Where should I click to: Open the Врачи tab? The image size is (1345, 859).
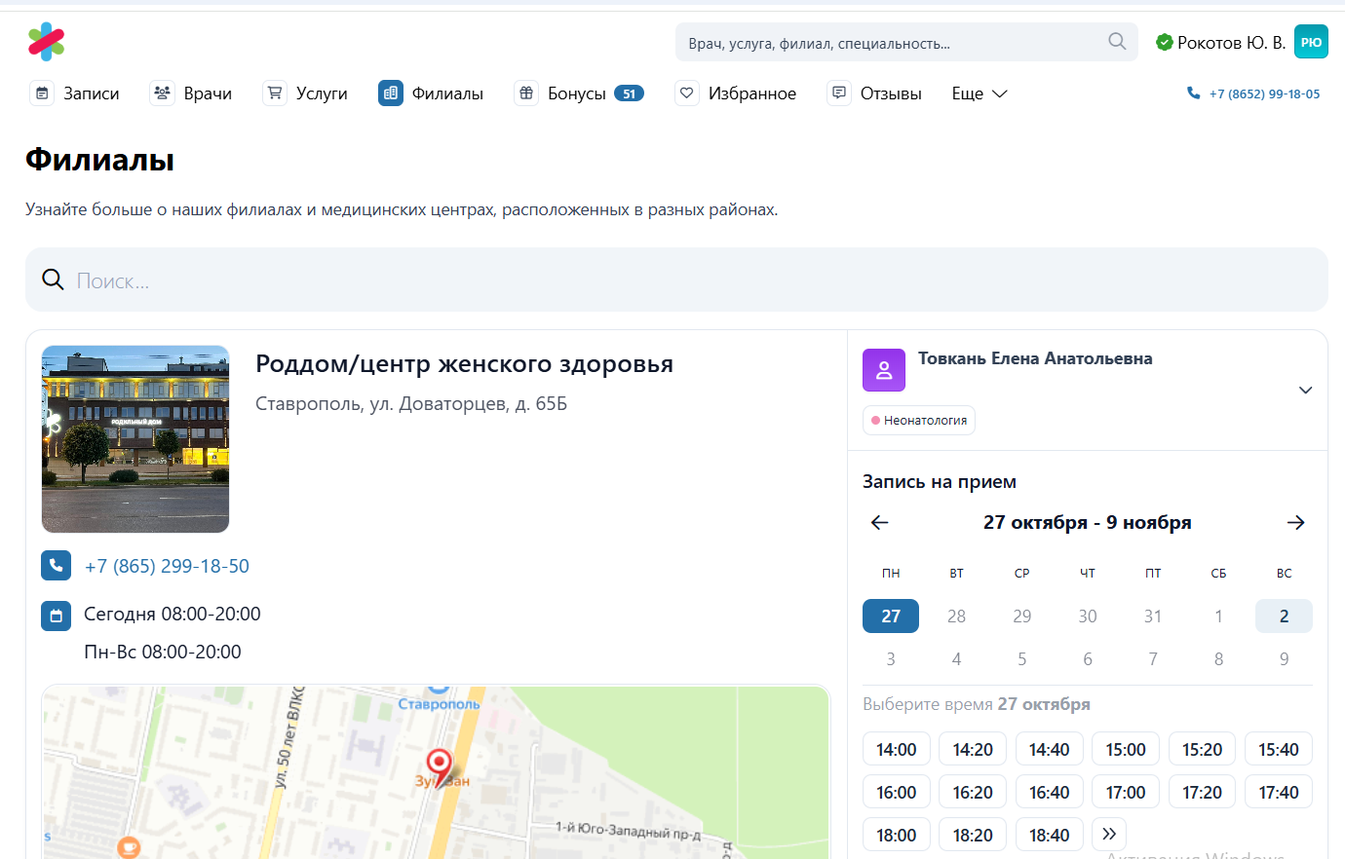[191, 93]
